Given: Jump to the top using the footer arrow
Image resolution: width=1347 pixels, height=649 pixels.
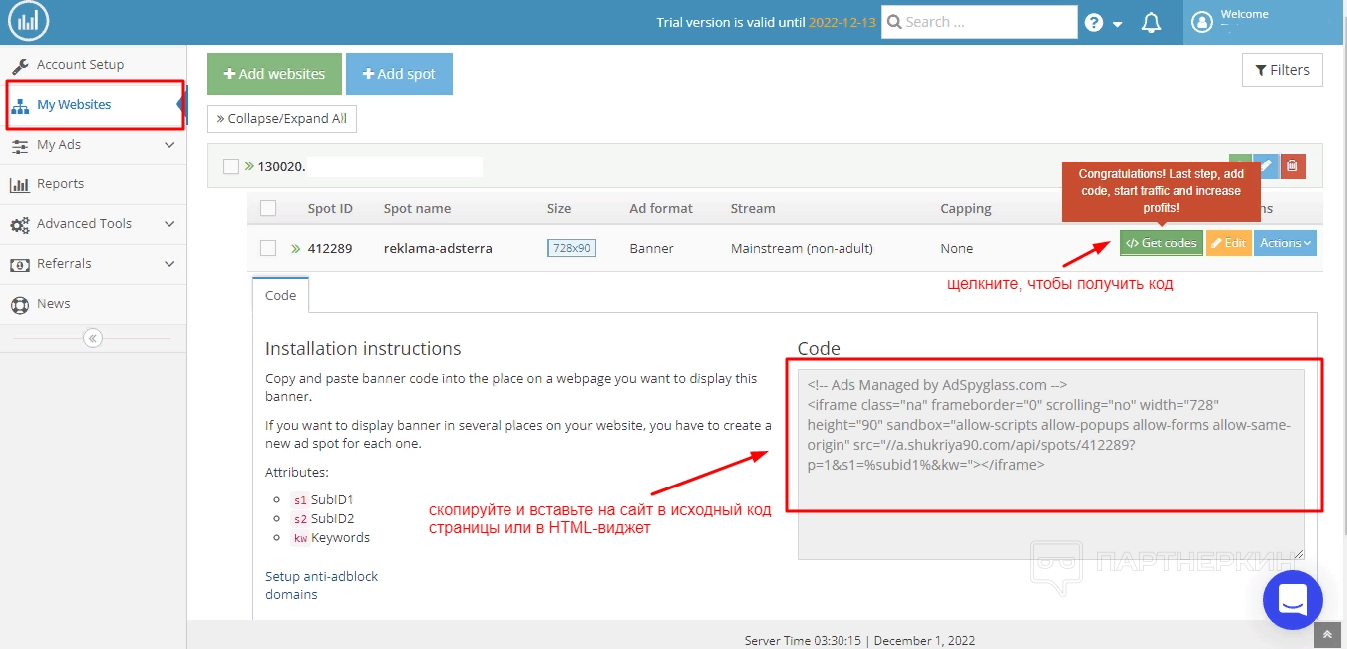Looking at the screenshot, I should tap(1327, 634).
